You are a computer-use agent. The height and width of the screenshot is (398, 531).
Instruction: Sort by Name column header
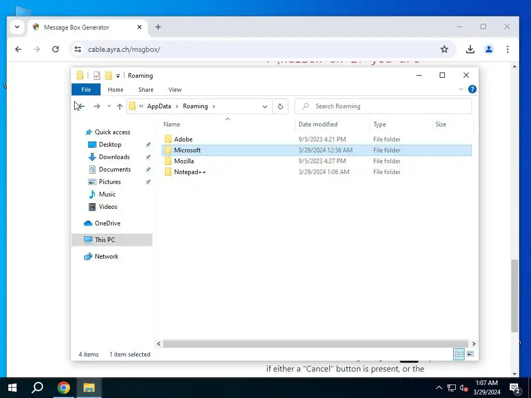(x=172, y=124)
